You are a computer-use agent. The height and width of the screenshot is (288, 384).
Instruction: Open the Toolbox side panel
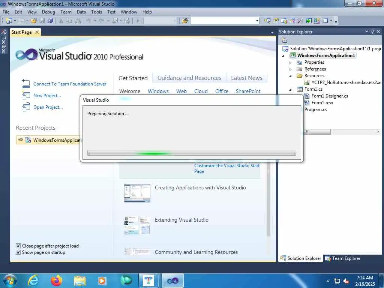click(3, 42)
